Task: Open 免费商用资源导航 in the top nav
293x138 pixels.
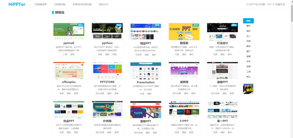Action: point(82,4)
